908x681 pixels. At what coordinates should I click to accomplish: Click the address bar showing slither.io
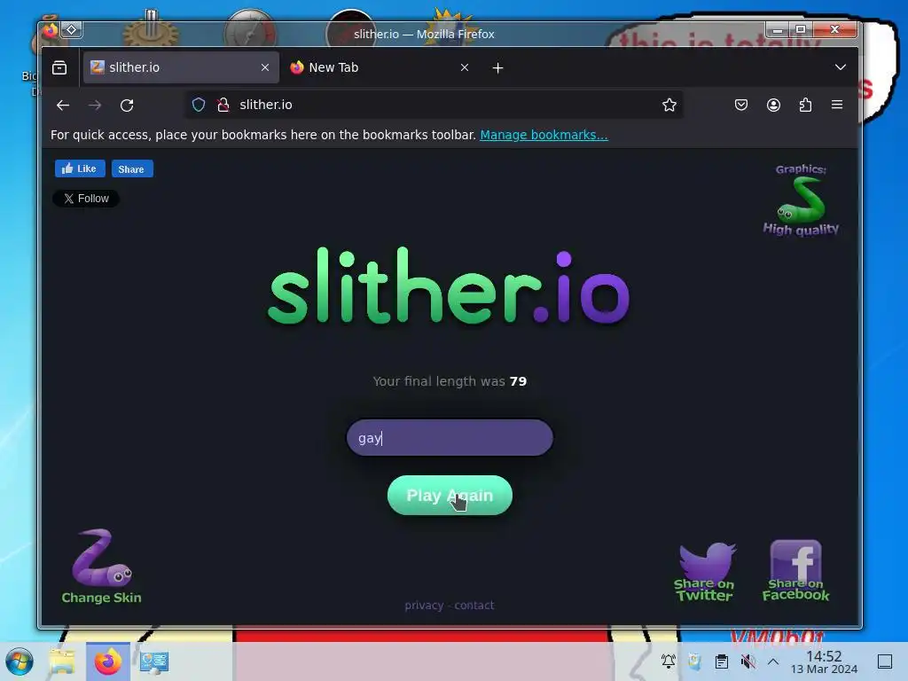coord(433,105)
